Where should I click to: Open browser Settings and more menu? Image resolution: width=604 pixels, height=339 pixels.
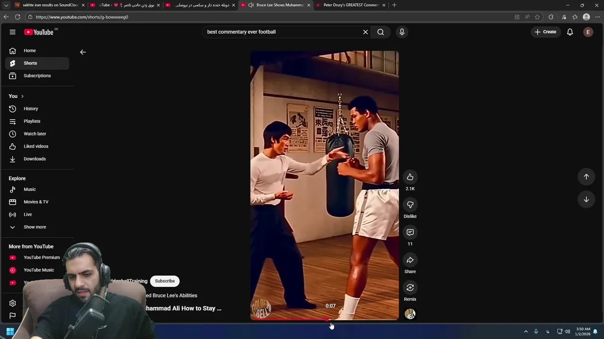[x=597, y=17]
